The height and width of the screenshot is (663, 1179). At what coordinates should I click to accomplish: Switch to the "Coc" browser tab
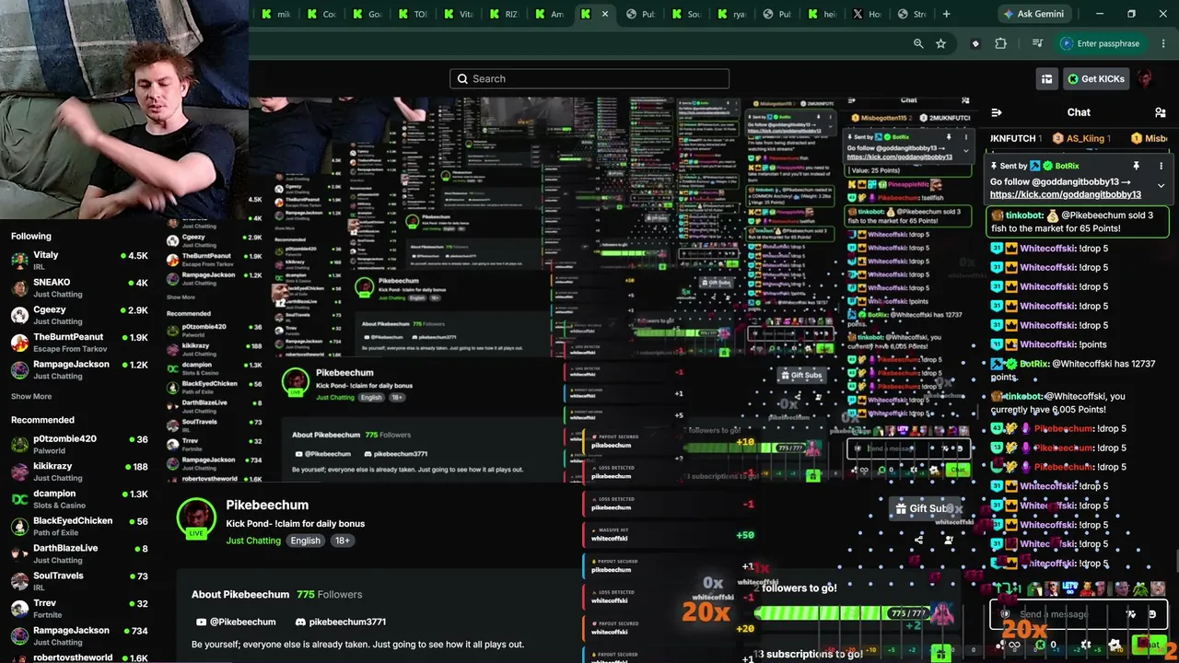pyautogui.click(x=321, y=14)
